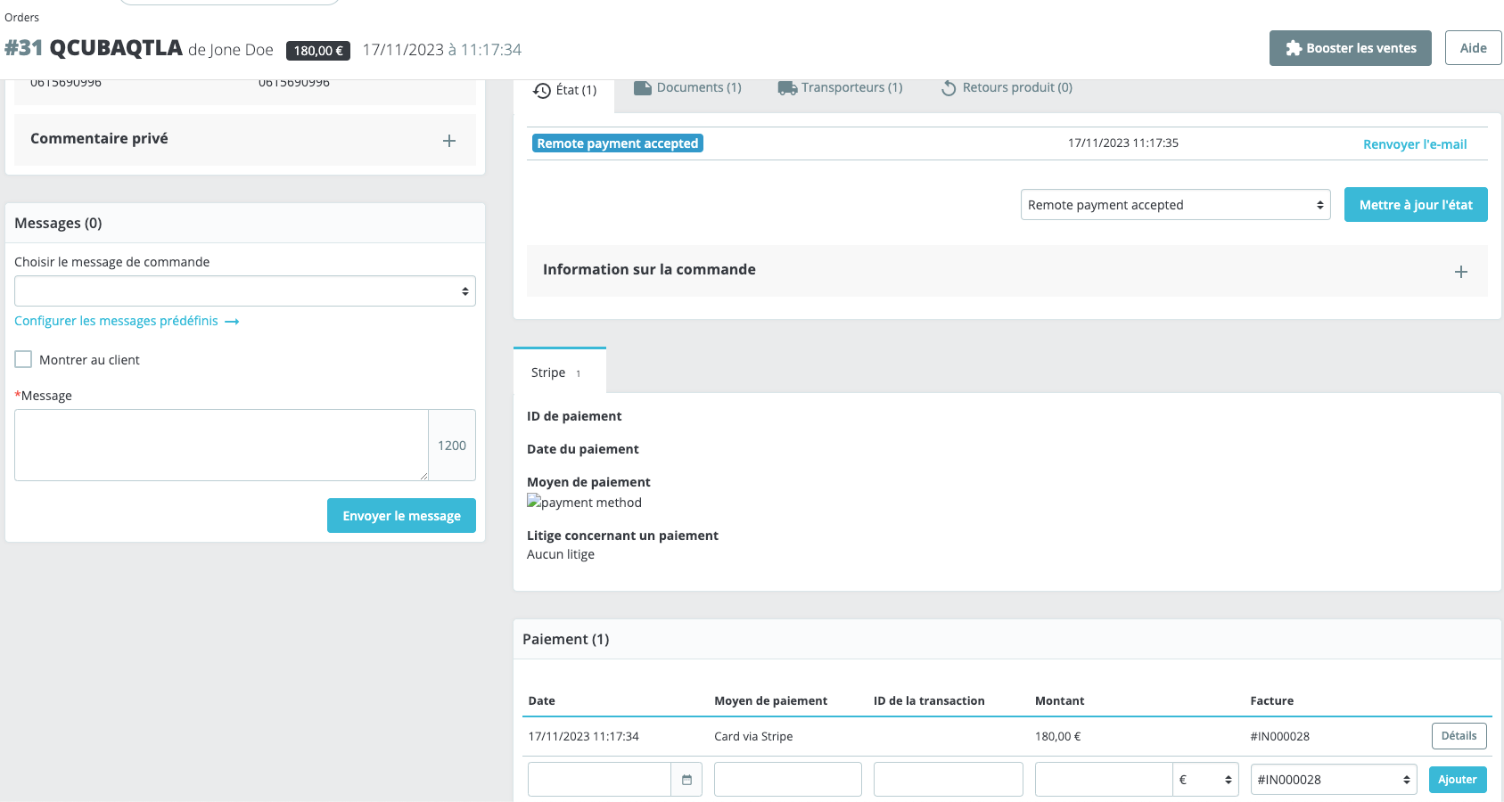Click the Messages (0) panel heading
Image resolution: width=1504 pixels, height=802 pixels.
click(58, 223)
